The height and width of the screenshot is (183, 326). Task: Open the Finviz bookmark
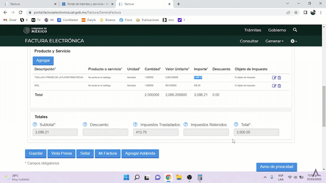click(126, 20)
